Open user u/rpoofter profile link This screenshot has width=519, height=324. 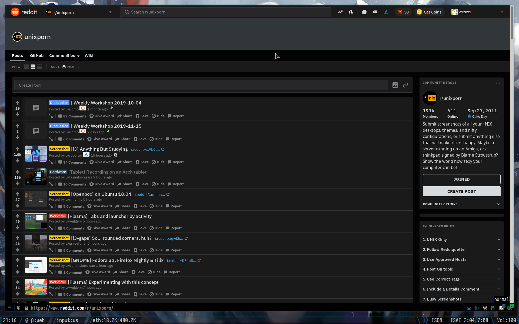pyautogui.click(x=74, y=155)
